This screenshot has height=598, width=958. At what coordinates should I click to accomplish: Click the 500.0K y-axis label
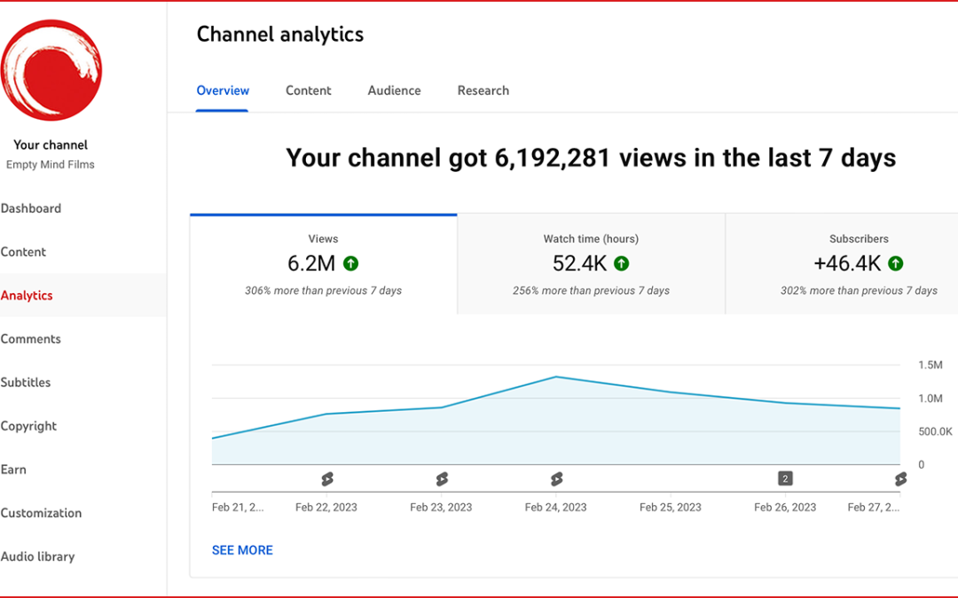(x=936, y=431)
